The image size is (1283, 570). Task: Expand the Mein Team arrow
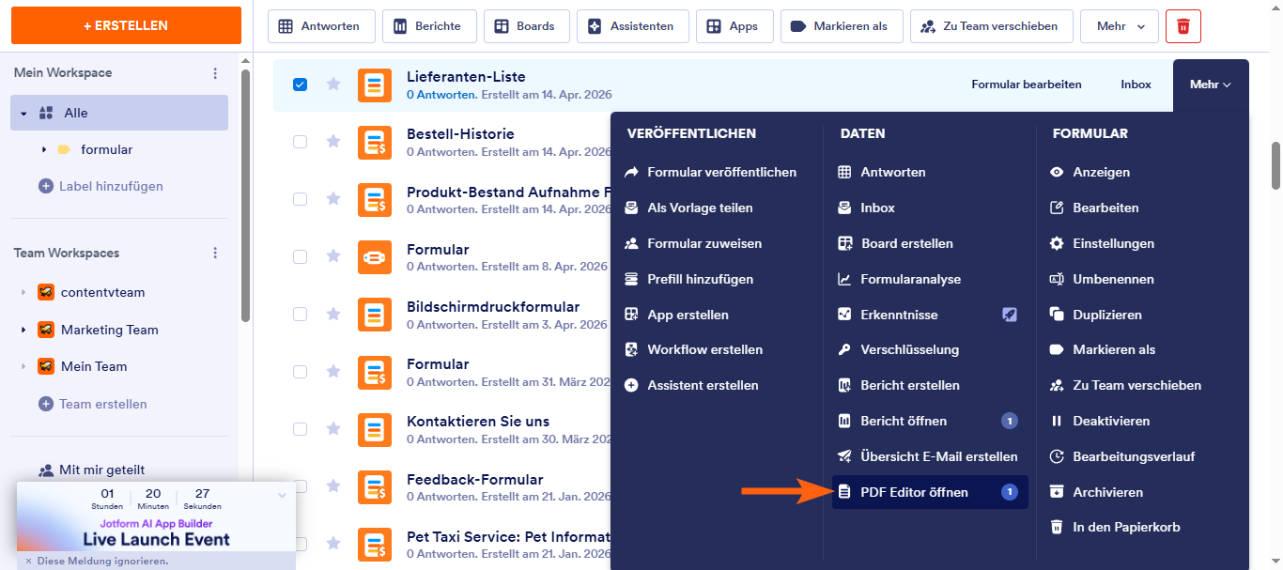(x=23, y=367)
